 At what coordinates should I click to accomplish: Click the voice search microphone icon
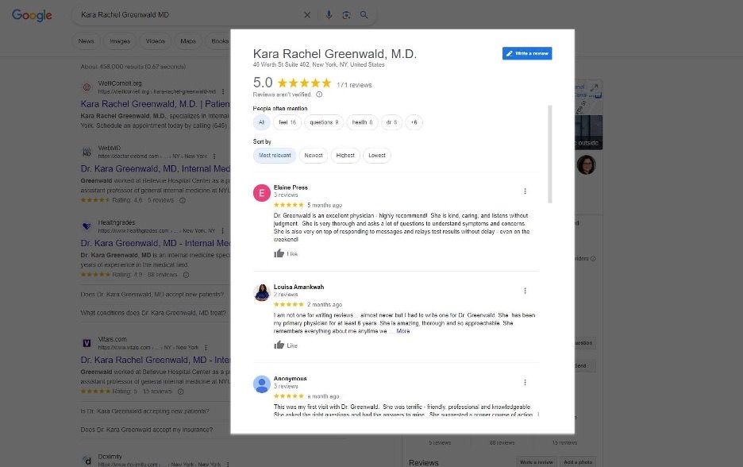329,15
